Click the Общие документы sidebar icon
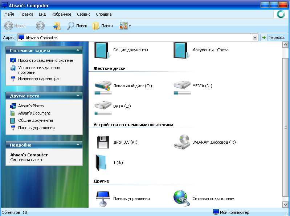The height and width of the screenshot is (216, 290). [x=13, y=121]
